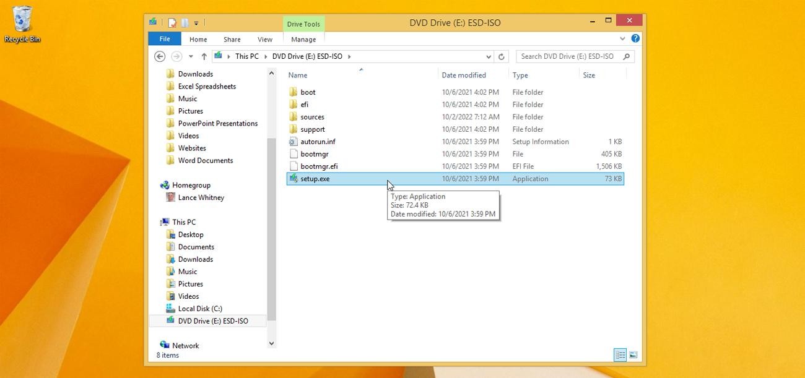Screen dimensions: 805x378
Task: Select the setup.exe application
Action: [455, 179]
